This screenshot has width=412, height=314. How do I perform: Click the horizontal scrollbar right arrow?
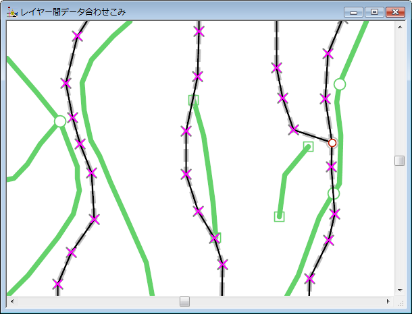coord(388,301)
